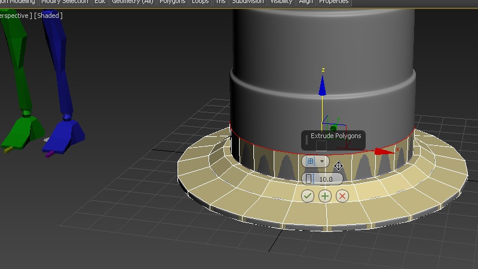Open the Visibility ribbon panel
Screen dimensions: 478x269
pos(281,2)
